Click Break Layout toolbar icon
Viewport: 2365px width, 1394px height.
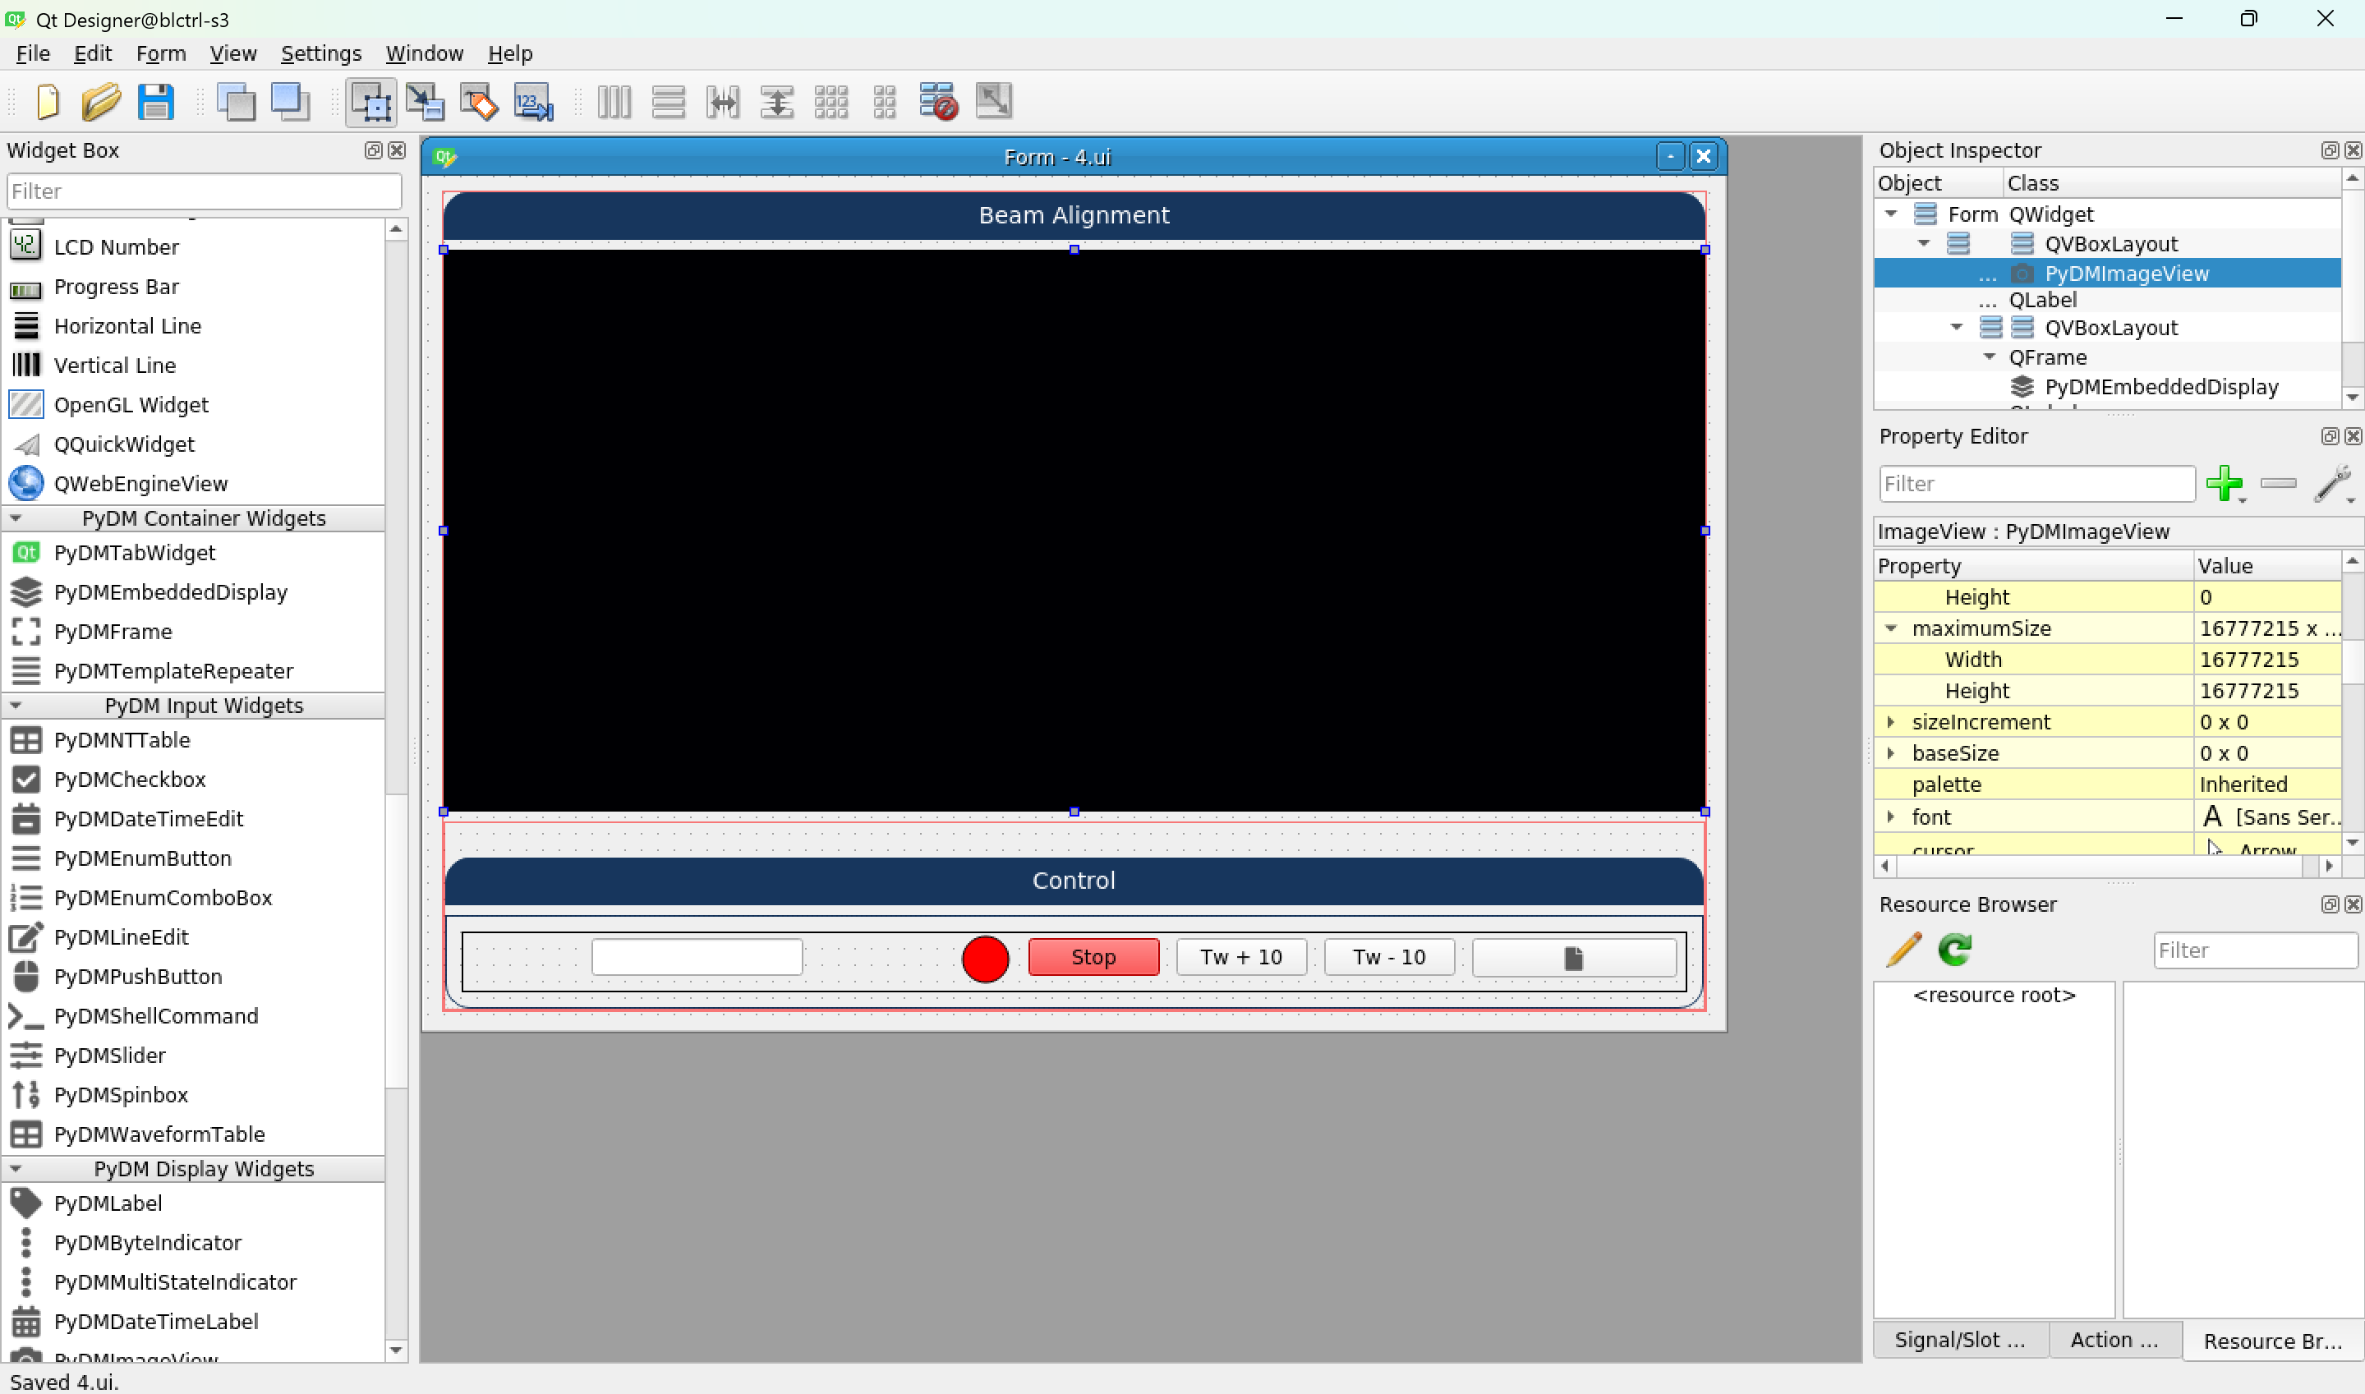tap(937, 102)
